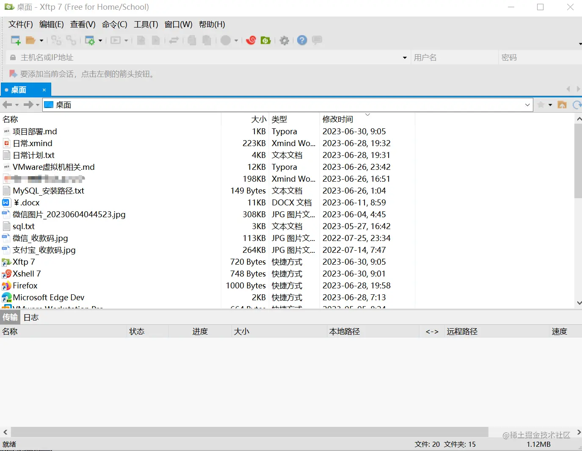
Task: Sort by the 类型 column header
Action: point(294,119)
